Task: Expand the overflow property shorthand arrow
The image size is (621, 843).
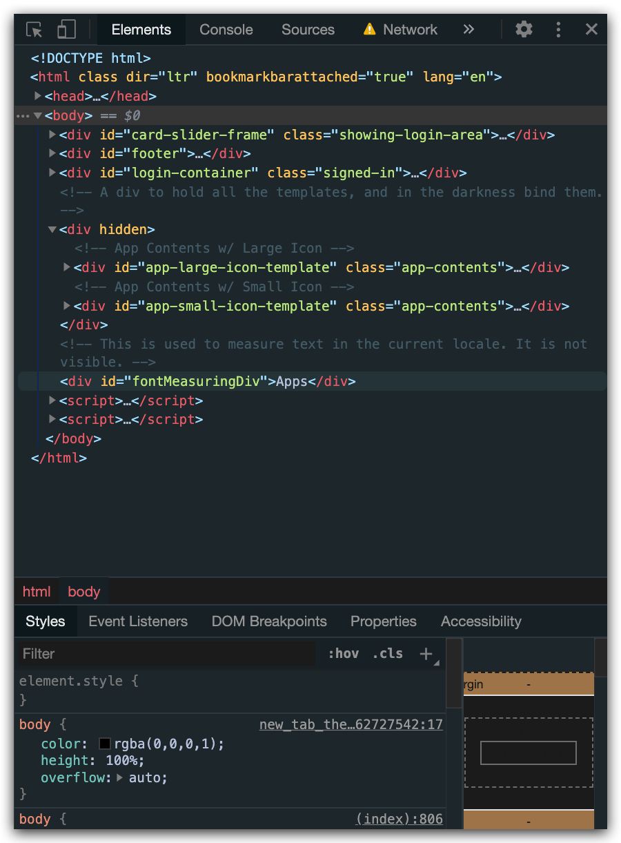Action: click(119, 777)
